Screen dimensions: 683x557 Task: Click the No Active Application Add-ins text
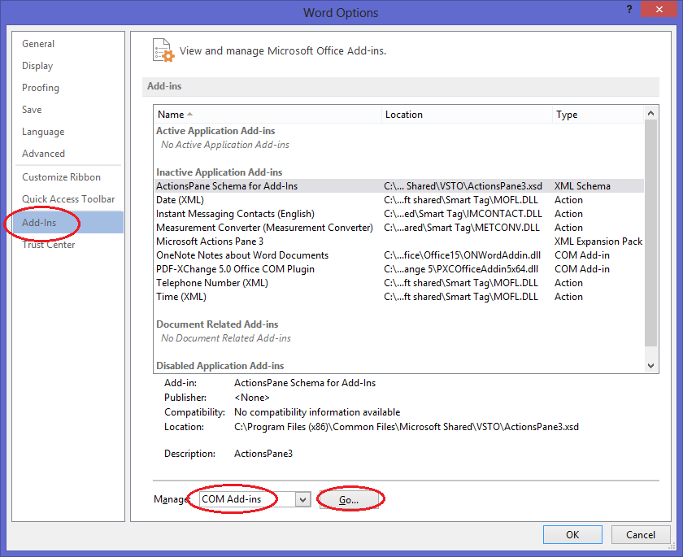tap(224, 145)
